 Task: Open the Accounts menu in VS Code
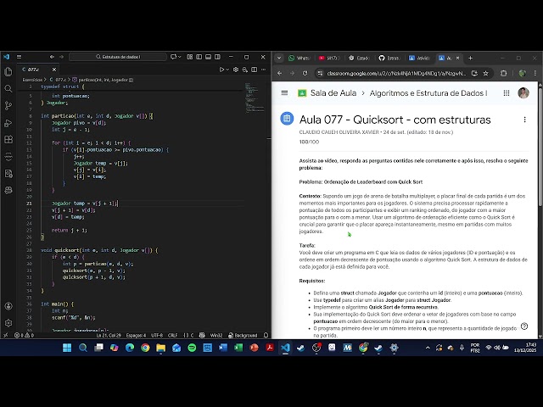(x=8, y=306)
